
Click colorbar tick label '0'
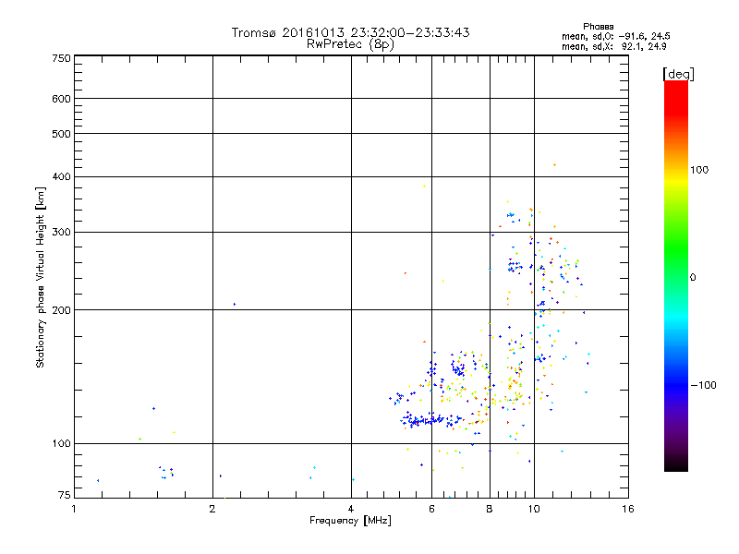point(693,278)
